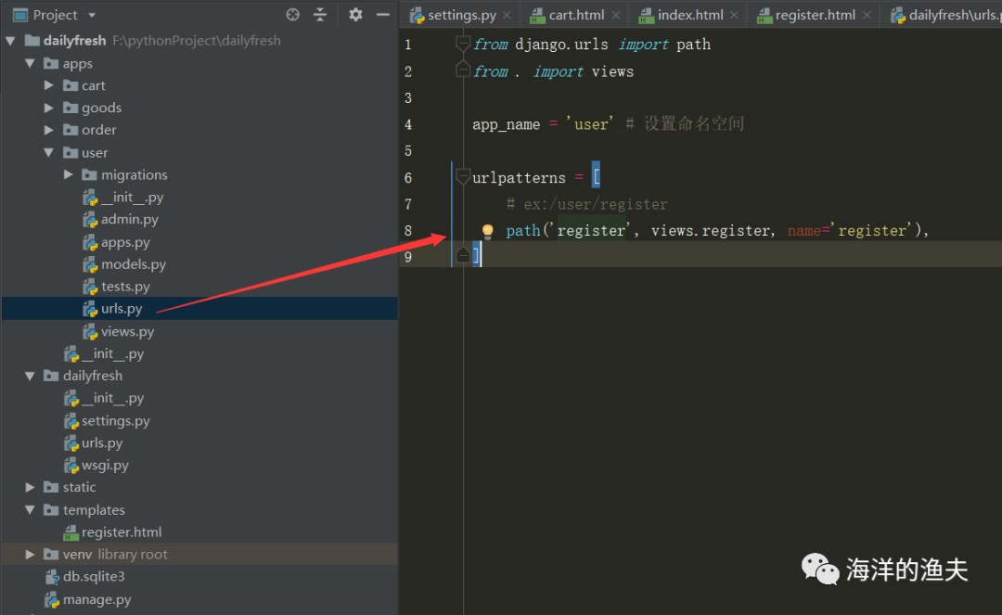Image resolution: width=1002 pixels, height=615 pixels.
Task: Click on 'urlpatterns' in line 6
Action: tap(519, 177)
